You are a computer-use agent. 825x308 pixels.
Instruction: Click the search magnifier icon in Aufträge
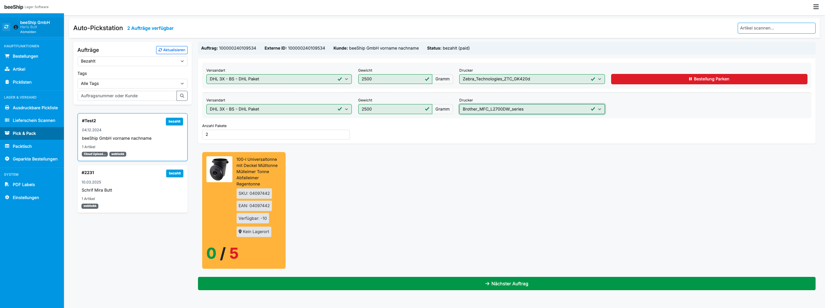[182, 96]
